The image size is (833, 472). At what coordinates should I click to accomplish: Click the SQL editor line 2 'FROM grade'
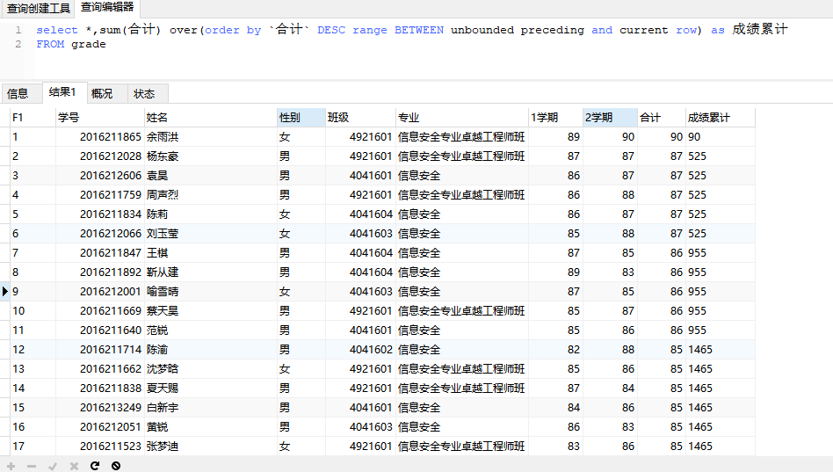coord(71,44)
